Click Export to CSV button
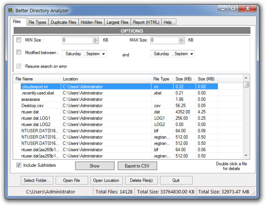This screenshot has height=206, width=266. coord(137,166)
